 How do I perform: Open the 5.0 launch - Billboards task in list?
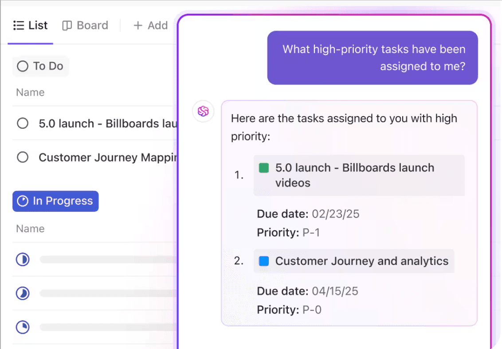(108, 124)
